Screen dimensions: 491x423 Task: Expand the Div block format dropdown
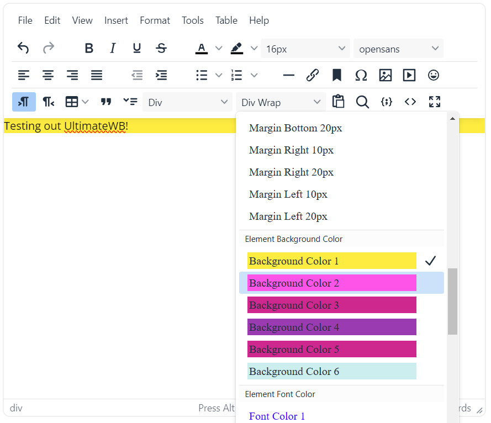point(188,102)
